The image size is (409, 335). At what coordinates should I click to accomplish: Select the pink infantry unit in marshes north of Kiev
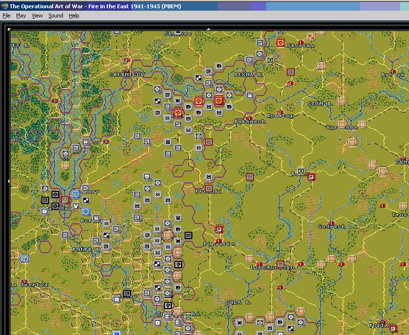click(65, 165)
